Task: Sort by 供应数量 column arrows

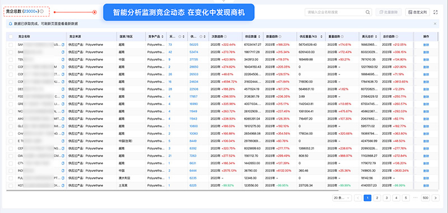Action: click(x=260, y=36)
